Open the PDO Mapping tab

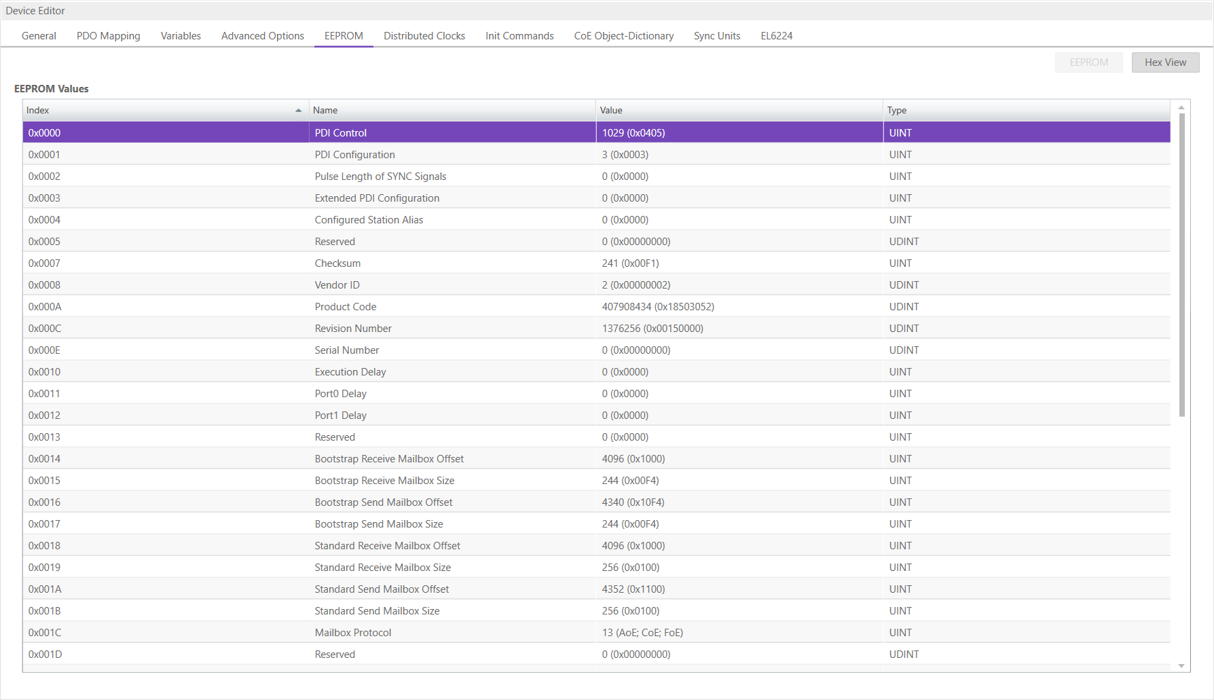(x=109, y=36)
